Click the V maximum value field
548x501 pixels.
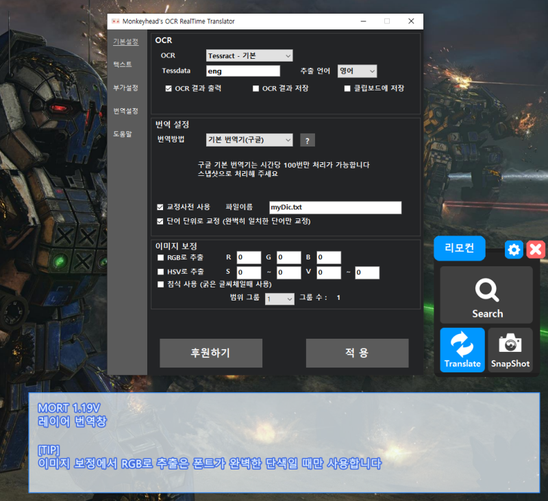367,272
